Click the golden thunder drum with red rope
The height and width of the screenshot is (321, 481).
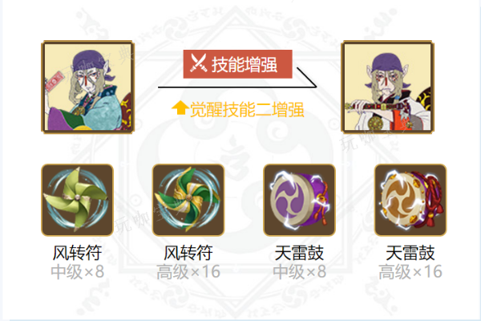point(410,200)
